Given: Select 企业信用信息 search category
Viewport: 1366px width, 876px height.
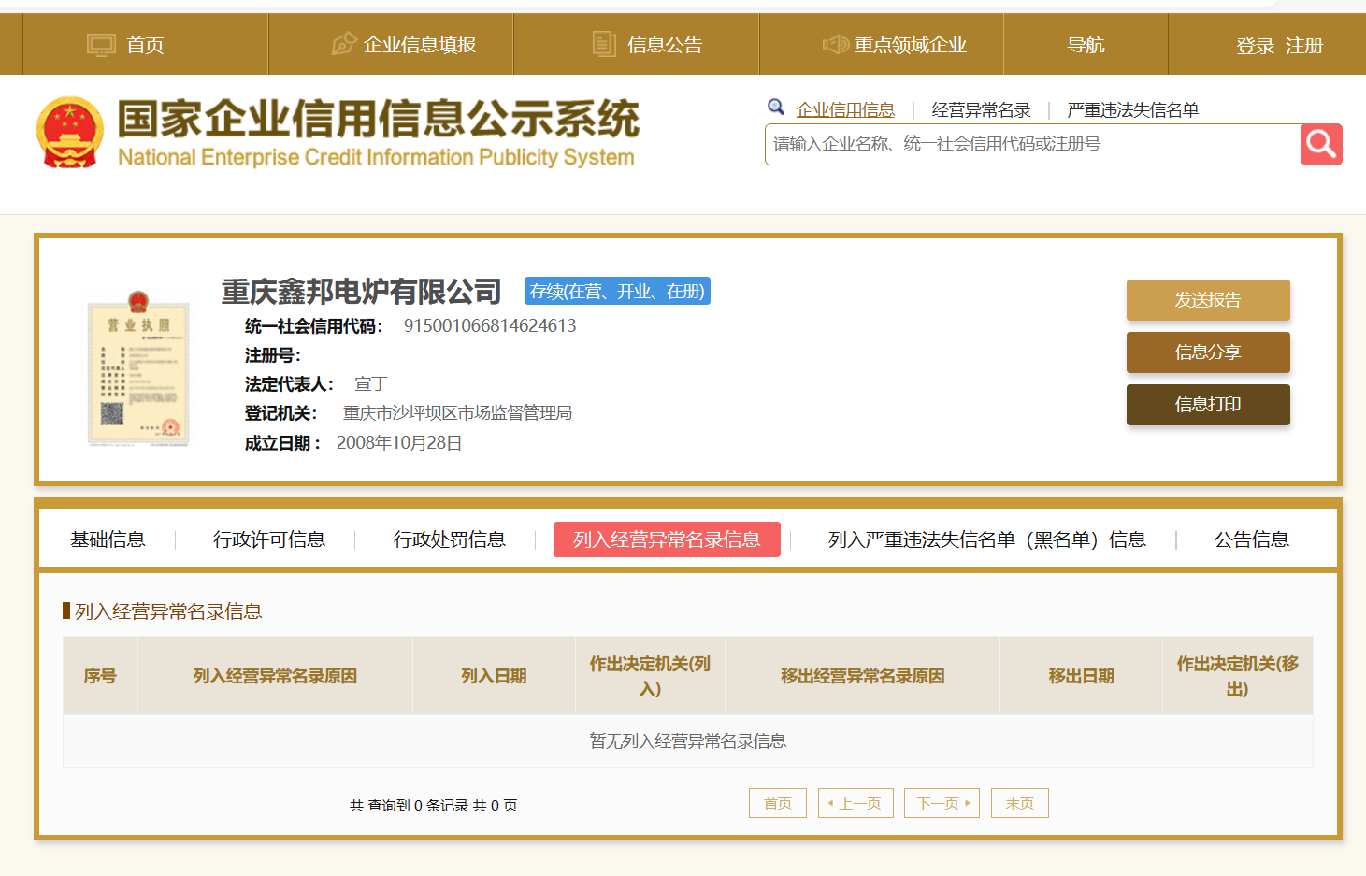Looking at the screenshot, I should coord(845,110).
